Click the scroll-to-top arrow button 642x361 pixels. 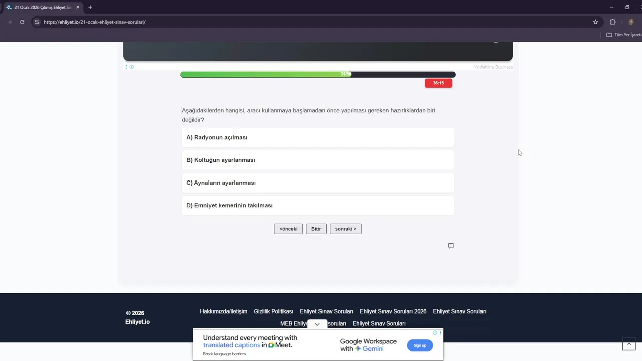pyautogui.click(x=629, y=344)
